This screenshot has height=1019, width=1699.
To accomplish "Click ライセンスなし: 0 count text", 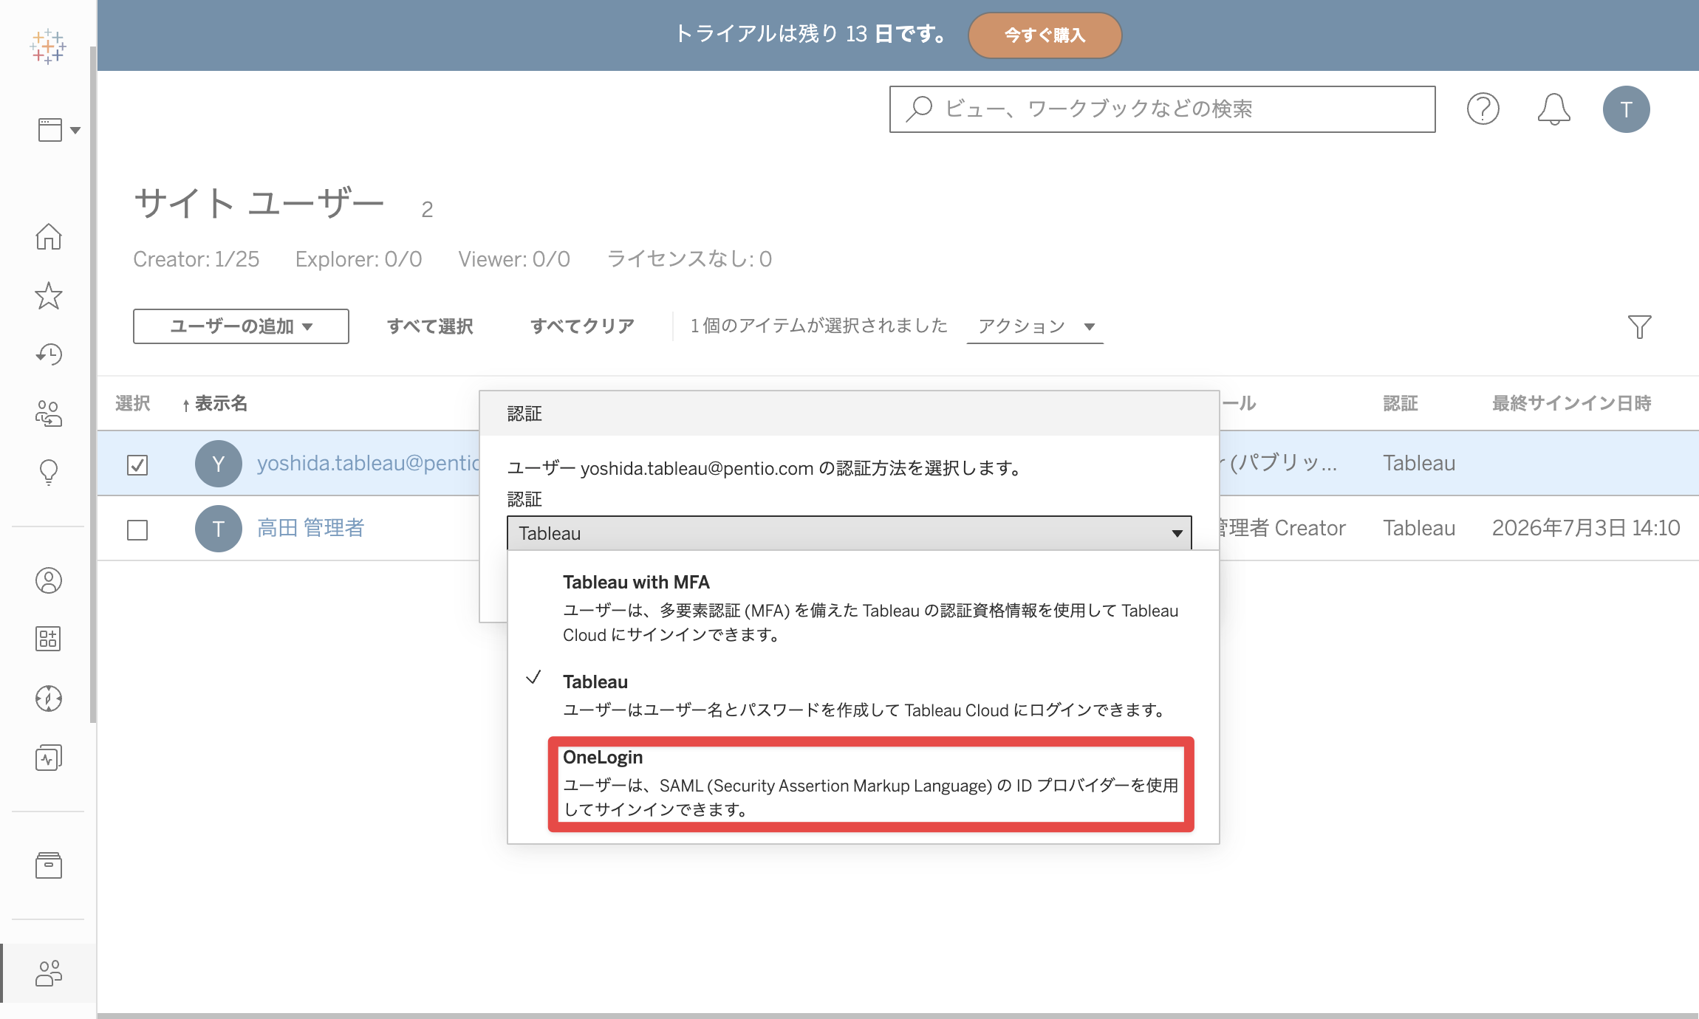I will tap(689, 259).
